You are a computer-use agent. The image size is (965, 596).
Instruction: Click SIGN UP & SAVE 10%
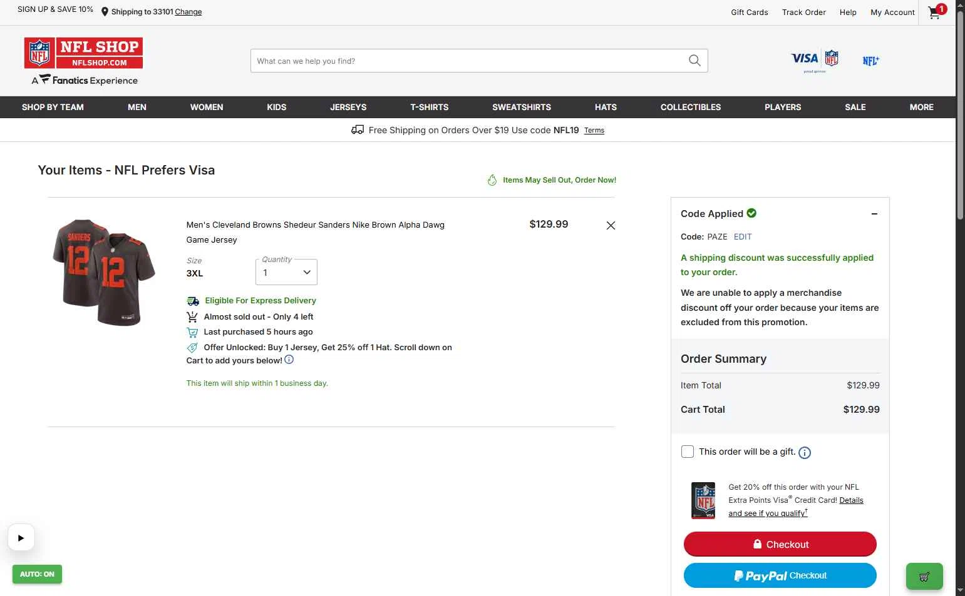[x=55, y=9]
